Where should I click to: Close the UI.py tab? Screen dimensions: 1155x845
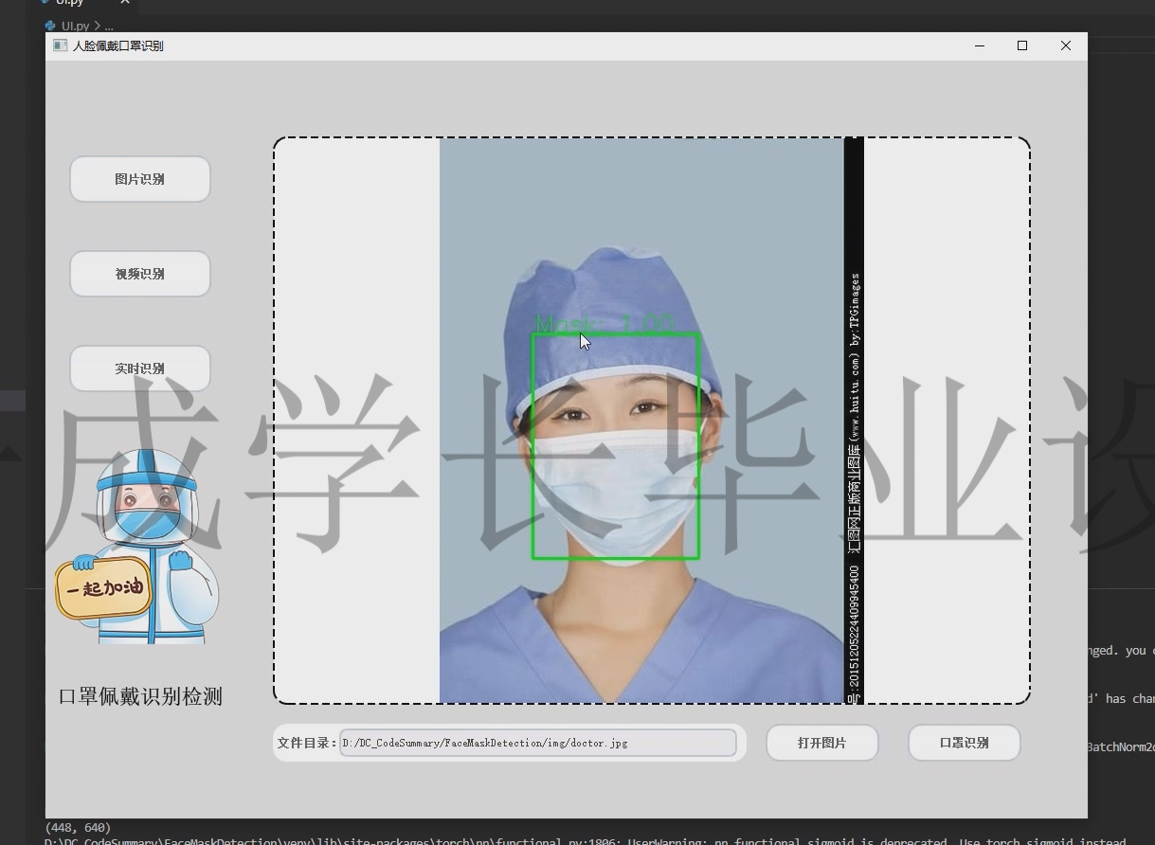click(124, 4)
